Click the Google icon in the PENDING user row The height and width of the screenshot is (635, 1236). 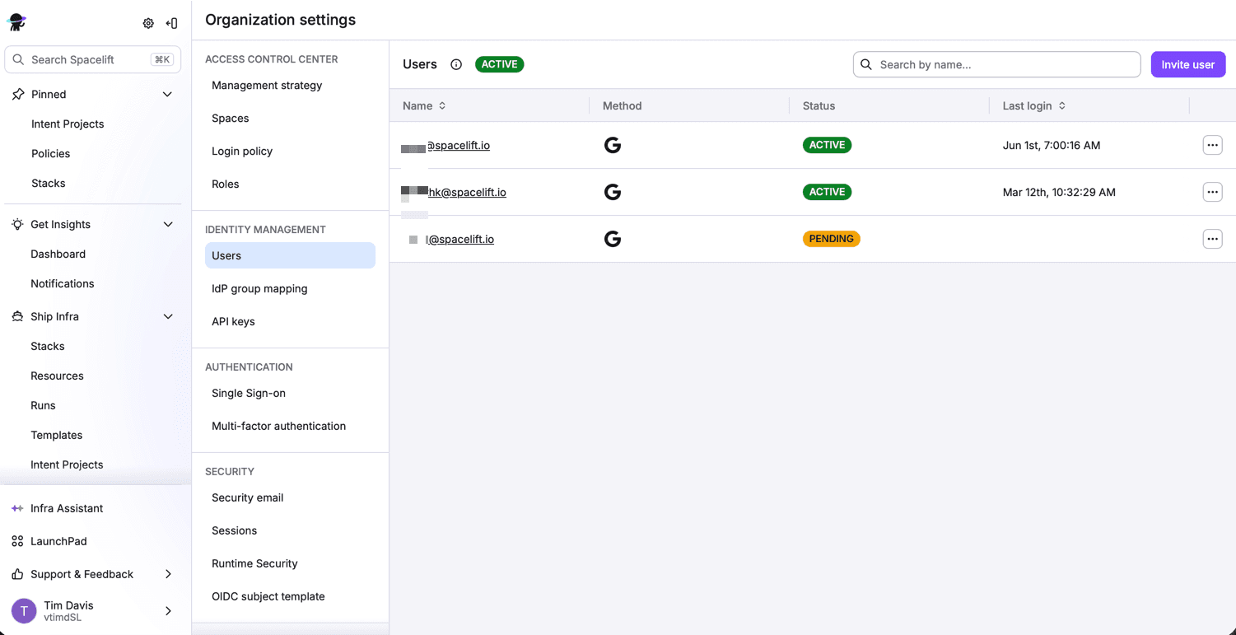[613, 239]
